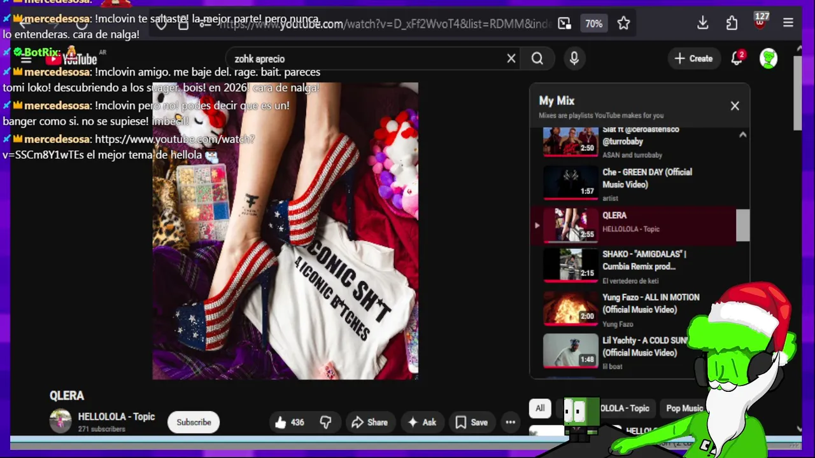This screenshot has width=815, height=458.
Task: Click the playlist panel scrollbar thumb
Action: tap(742, 225)
